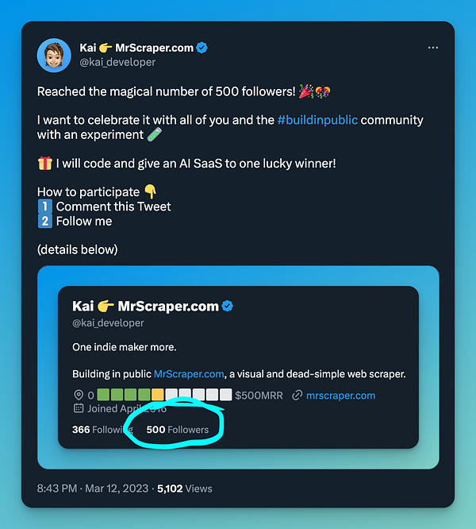Click the gift emoji in the tweet text
Image resolution: width=476 pixels, height=529 pixels.
pyautogui.click(x=44, y=164)
